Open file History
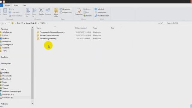Image resolution: width=192 pixels, height=108 pixels. (88, 16)
